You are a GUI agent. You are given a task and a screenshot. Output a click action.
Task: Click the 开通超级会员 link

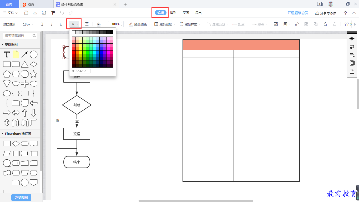298,13
